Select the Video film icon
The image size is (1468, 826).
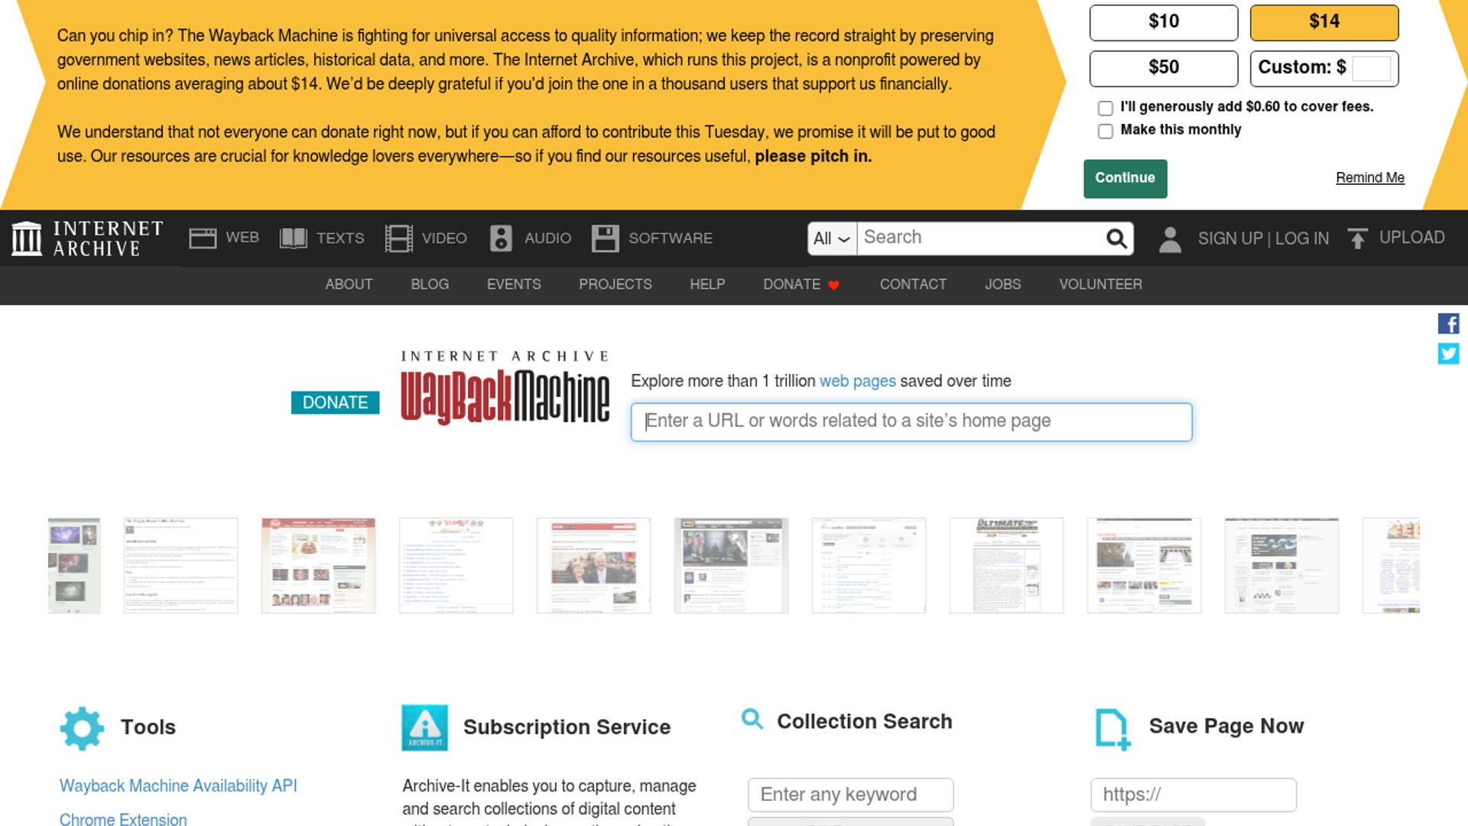click(x=398, y=239)
